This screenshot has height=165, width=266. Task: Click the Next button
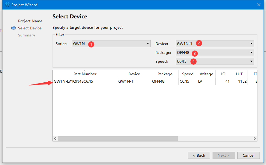pyautogui.click(x=224, y=156)
